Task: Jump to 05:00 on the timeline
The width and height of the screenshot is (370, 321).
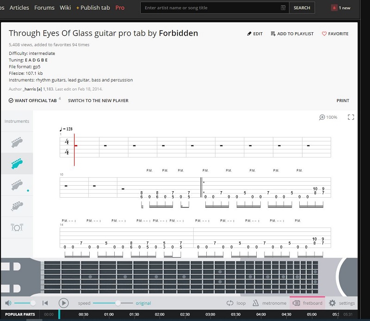Action: click(312, 315)
